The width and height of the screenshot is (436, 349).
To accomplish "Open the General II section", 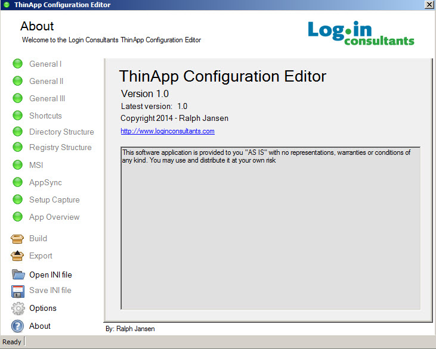I will (x=46, y=81).
